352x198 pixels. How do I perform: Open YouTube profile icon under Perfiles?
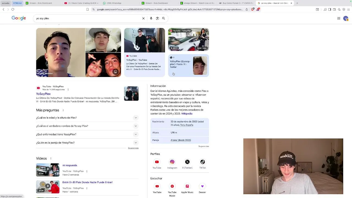(157, 162)
